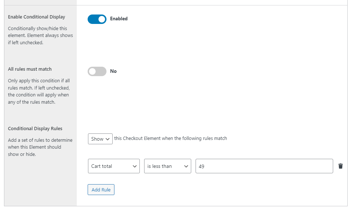Click the Add Rule button

(101, 189)
